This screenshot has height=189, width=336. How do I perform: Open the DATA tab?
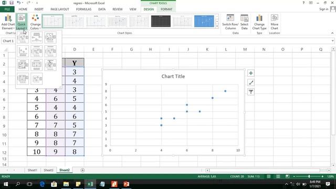(x=102, y=9)
